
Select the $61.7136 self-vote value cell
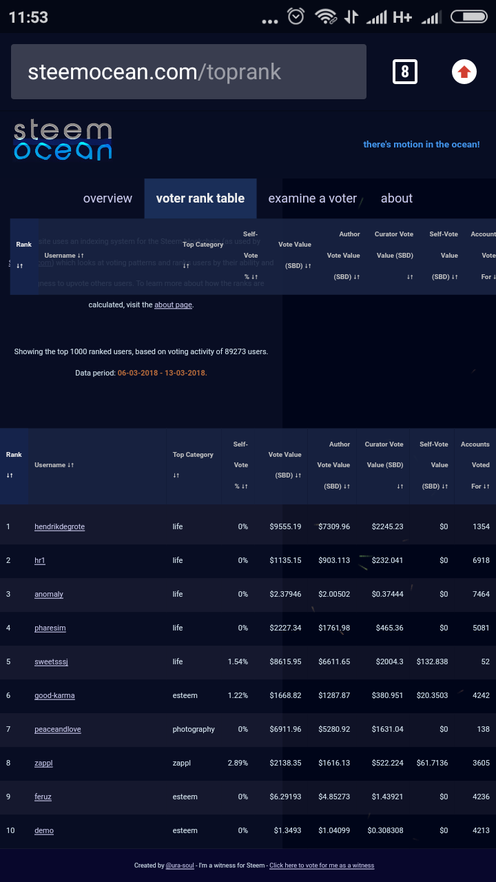432,763
